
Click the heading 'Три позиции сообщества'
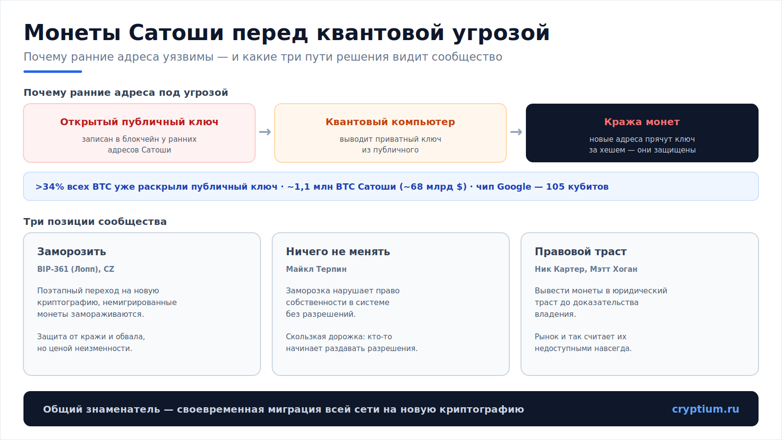95,221
